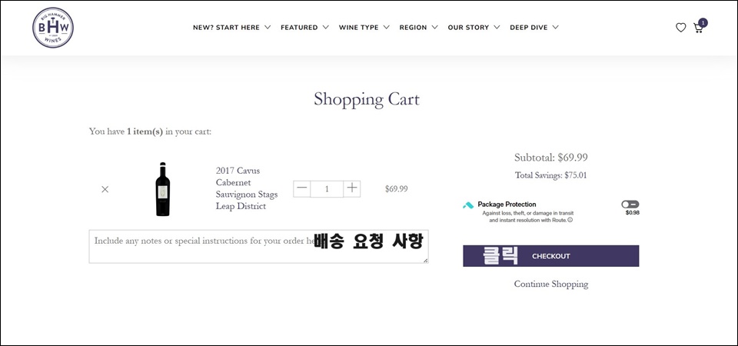This screenshot has width=738, height=346.
Task: Expand the Deep Dive menu
Action: (x=534, y=28)
